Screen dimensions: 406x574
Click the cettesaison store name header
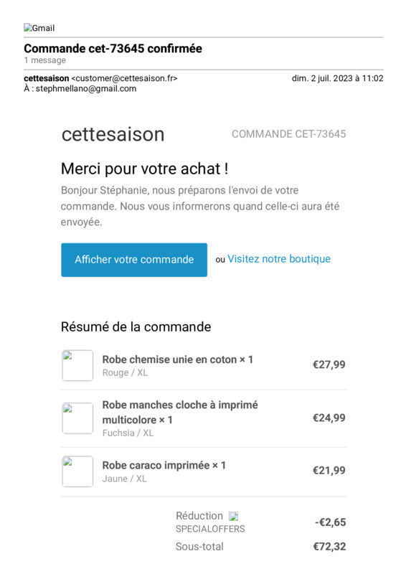click(113, 134)
